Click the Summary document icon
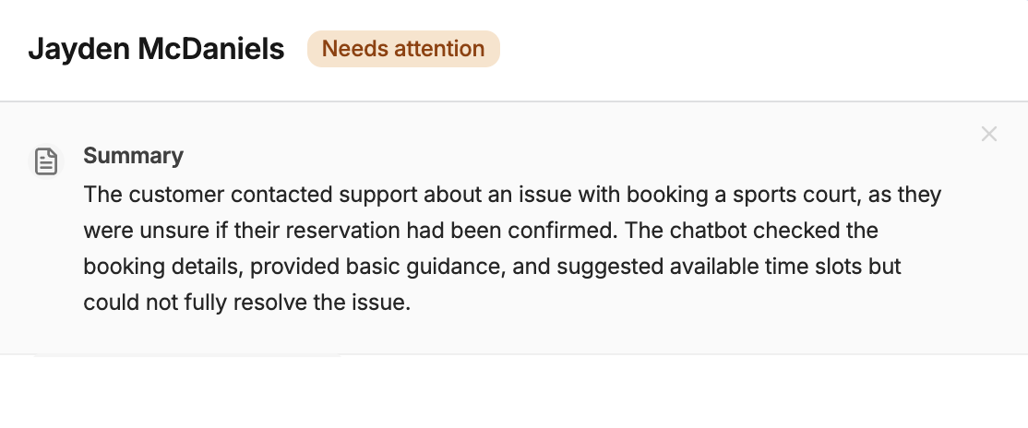Image resolution: width=1028 pixels, height=428 pixels. (46, 161)
